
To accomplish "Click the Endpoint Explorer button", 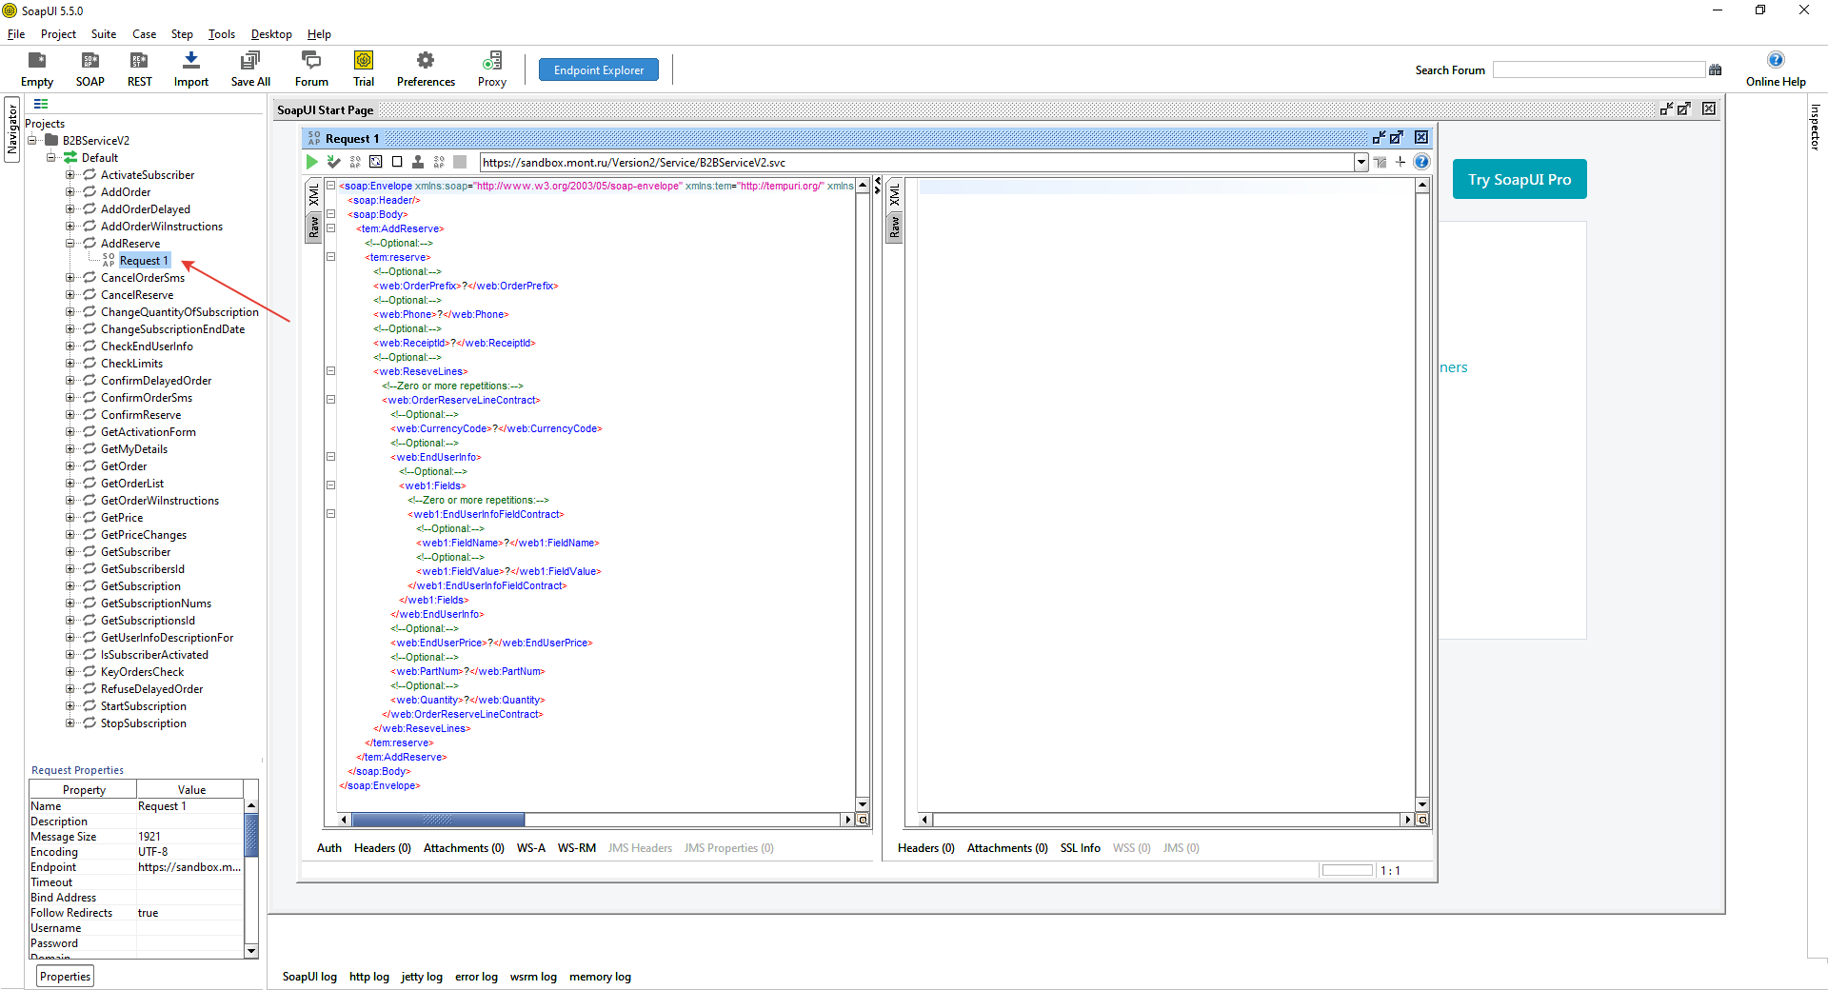I will coord(599,69).
